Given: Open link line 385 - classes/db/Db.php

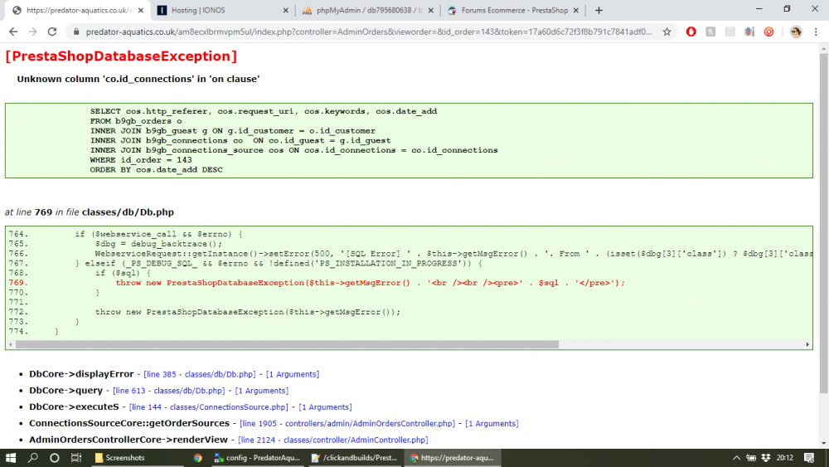Looking at the screenshot, I should pyautogui.click(x=199, y=374).
